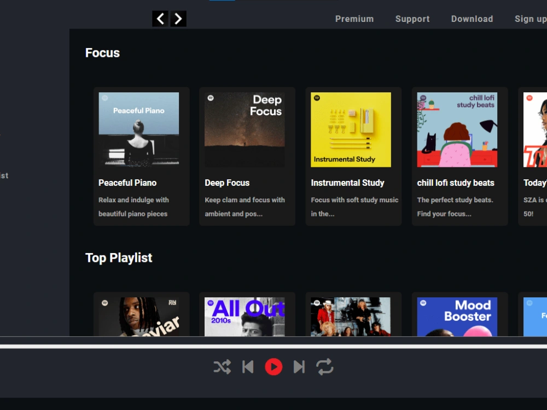Click the Instrumental Study title text
The image size is (547, 410).
(347, 183)
